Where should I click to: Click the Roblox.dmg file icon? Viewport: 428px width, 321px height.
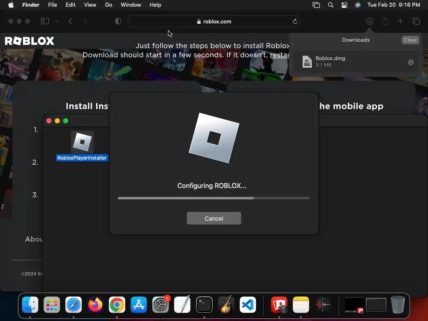[307, 61]
